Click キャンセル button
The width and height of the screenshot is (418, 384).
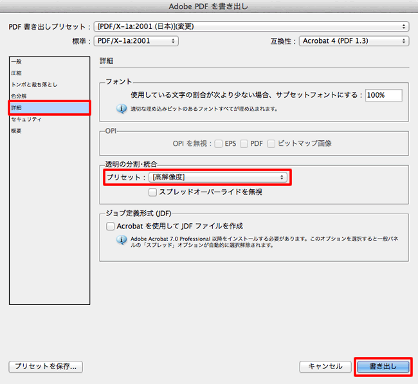pos(325,367)
